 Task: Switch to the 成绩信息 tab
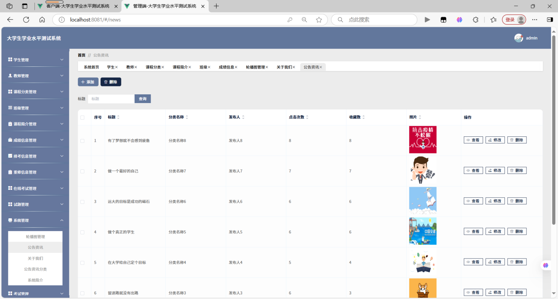226,67
